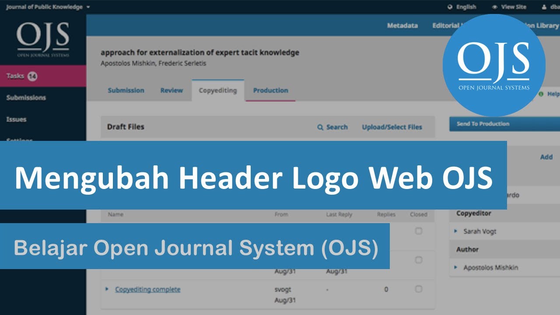The height and width of the screenshot is (315, 560).
Task: Click authors line Apostolos Mishkin, Frederic Serletis
Action: point(153,63)
